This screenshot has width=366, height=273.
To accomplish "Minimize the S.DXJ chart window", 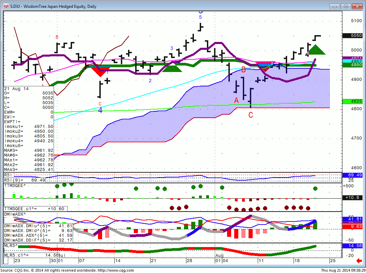I will [x=335, y=6].
